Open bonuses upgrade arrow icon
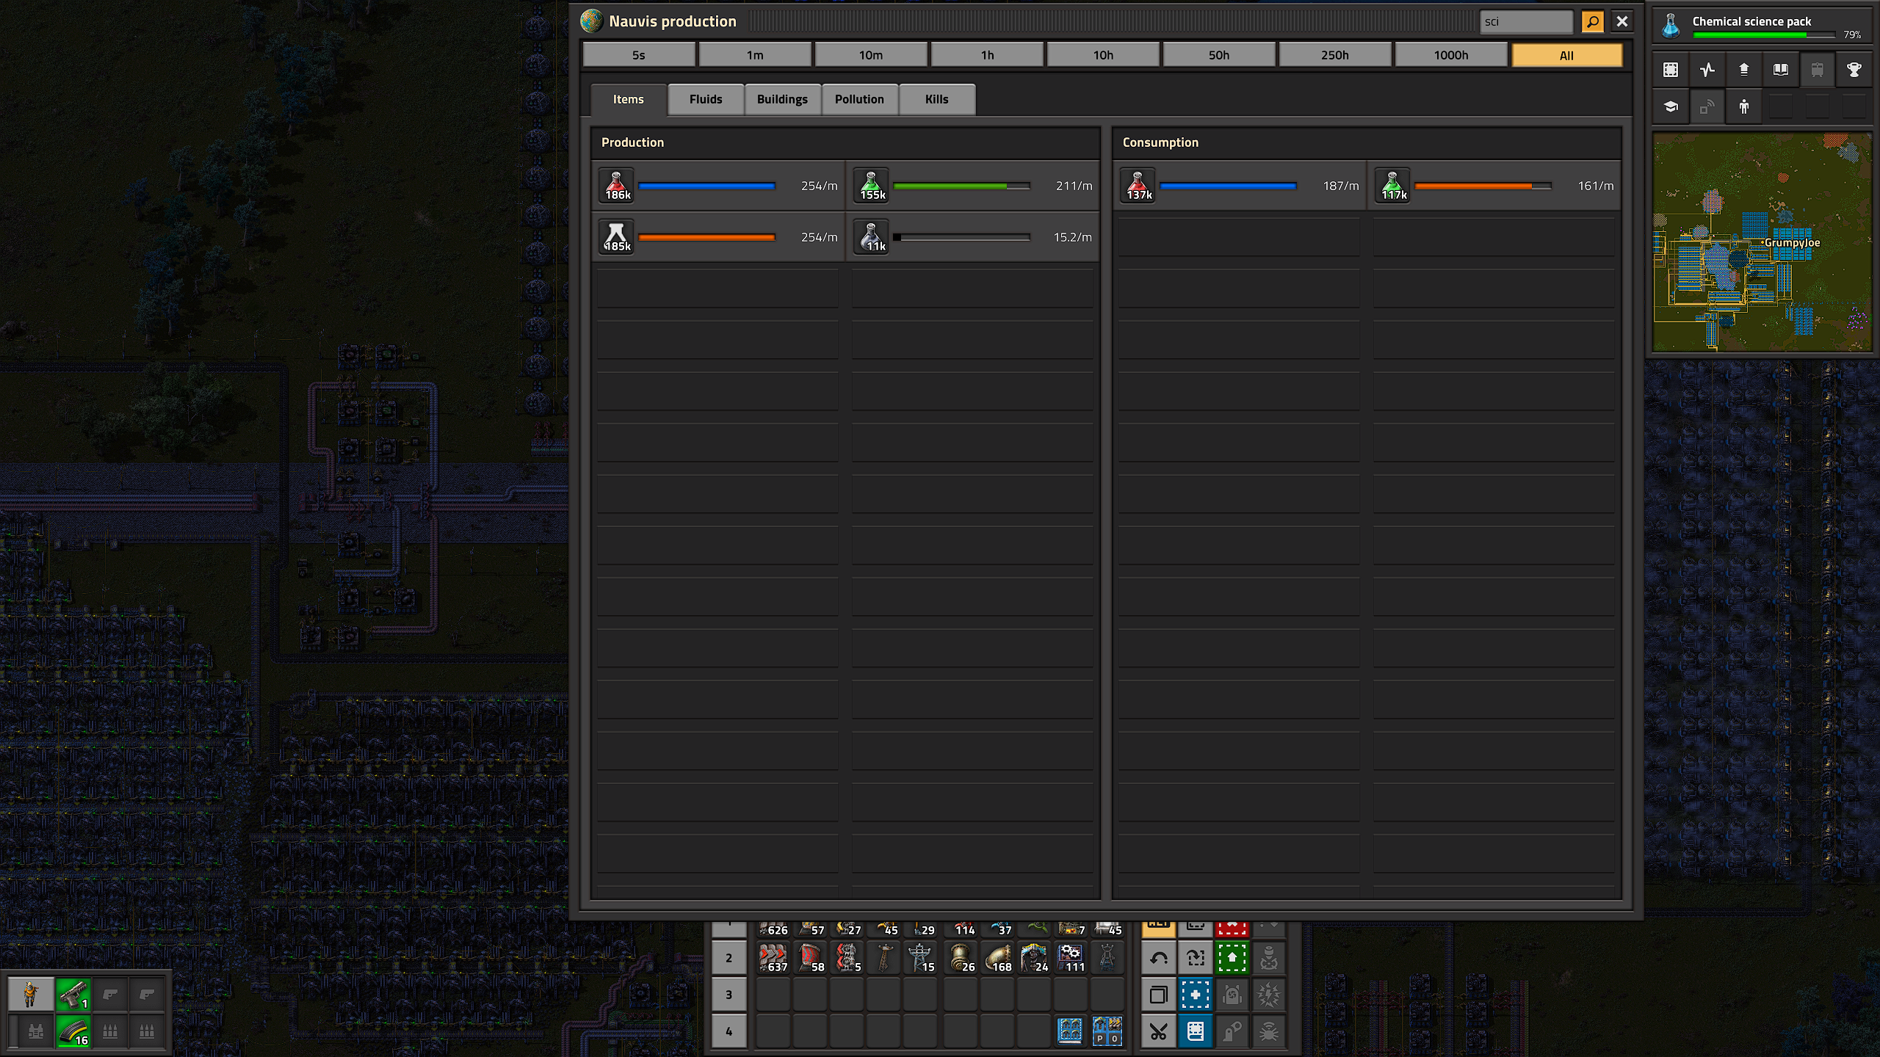The image size is (1880, 1057). click(1744, 70)
